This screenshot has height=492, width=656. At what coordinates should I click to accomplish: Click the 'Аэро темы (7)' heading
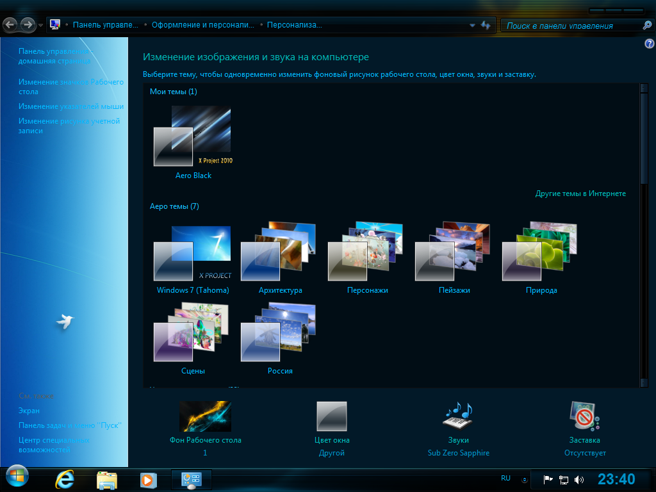pos(174,206)
